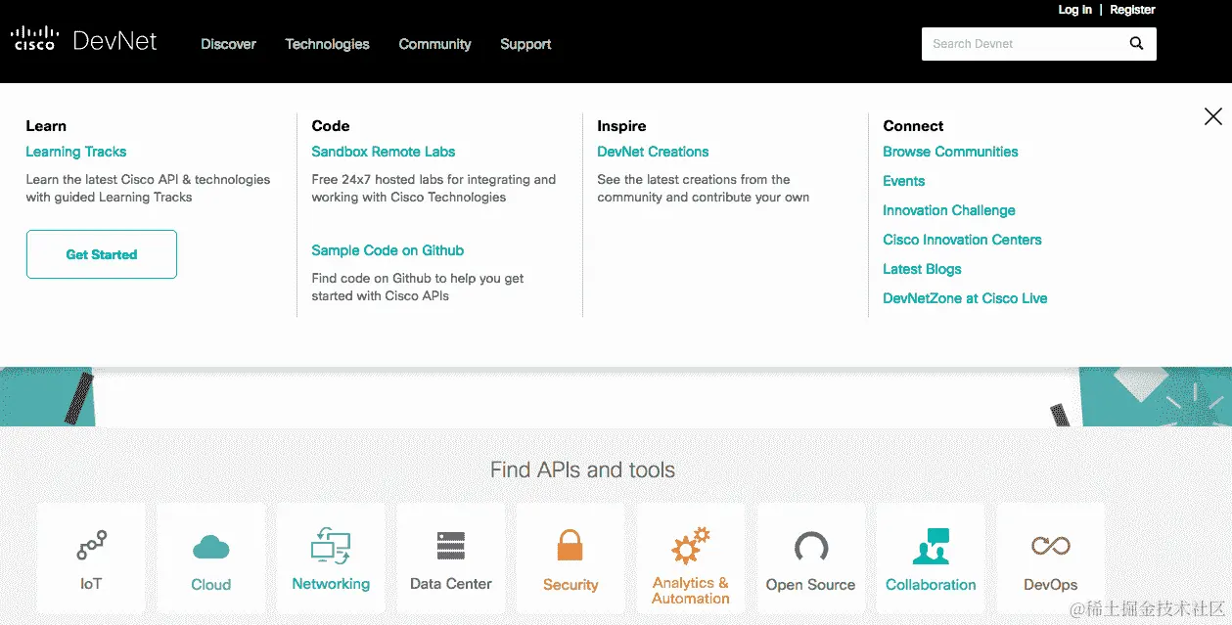The image size is (1232, 625).
Task: Open the Data Center server icon
Action: (x=451, y=547)
